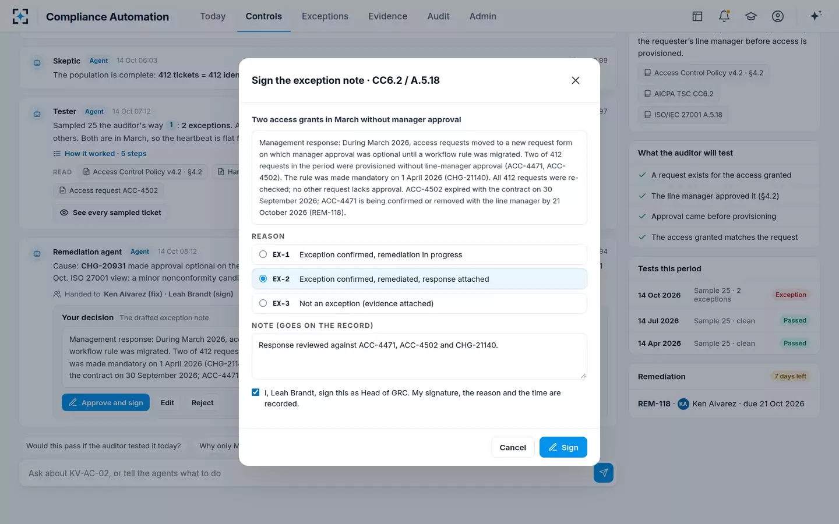Screen dimensions: 839x524
Task: Click the 14 Apr 2026 test row
Action: pos(724,344)
